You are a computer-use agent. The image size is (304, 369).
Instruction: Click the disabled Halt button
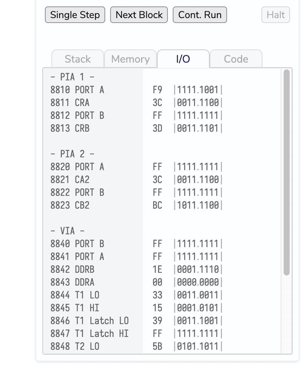click(276, 15)
